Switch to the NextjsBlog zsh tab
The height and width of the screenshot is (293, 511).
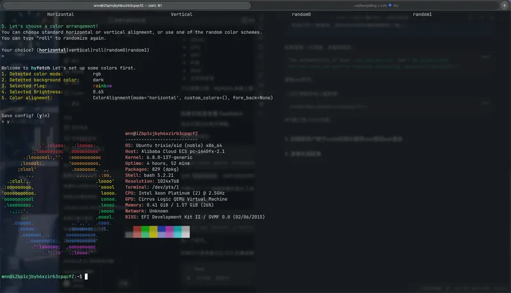point(375,6)
